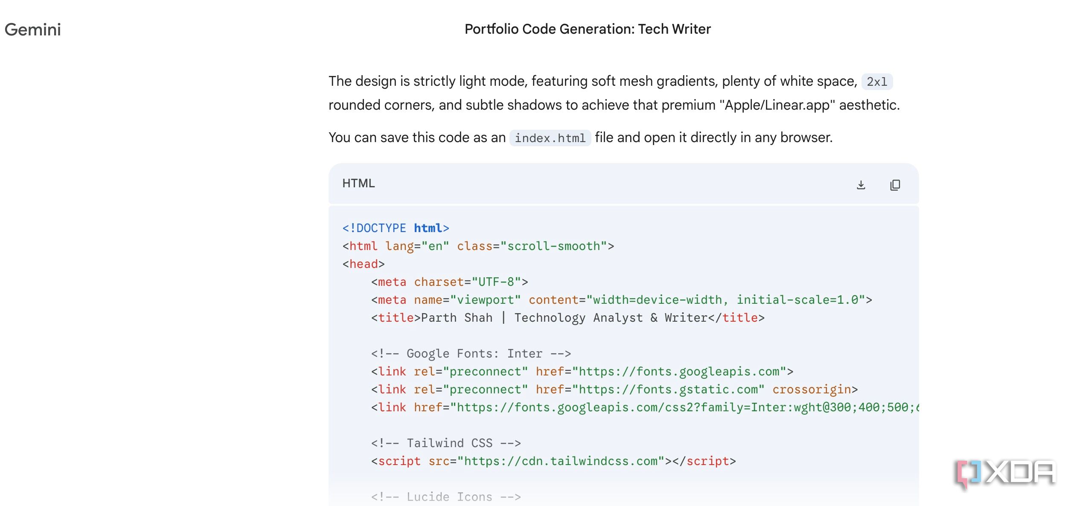
Task: Click the html lang="en" line
Action: (x=478, y=246)
